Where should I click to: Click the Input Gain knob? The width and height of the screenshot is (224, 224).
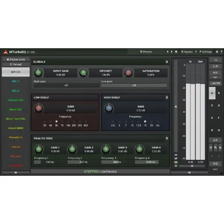click(38, 72)
